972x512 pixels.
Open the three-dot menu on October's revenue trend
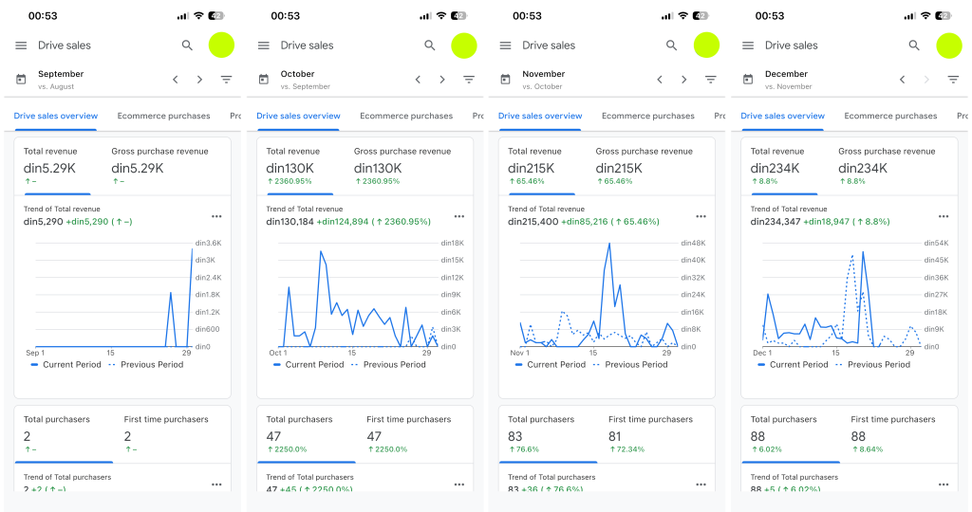(458, 216)
